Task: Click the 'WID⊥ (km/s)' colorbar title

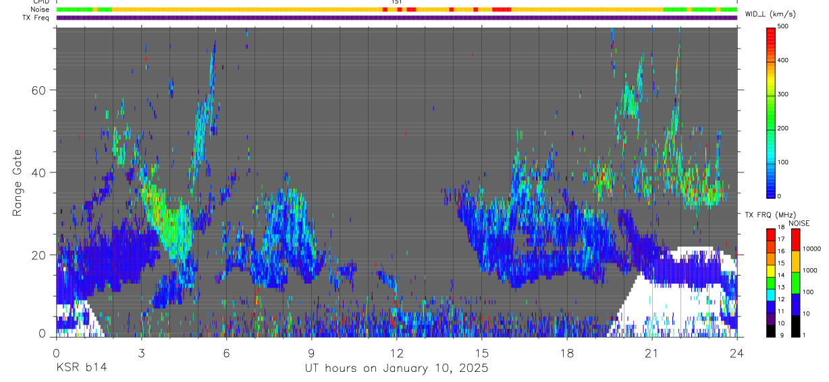Action: pyautogui.click(x=770, y=14)
